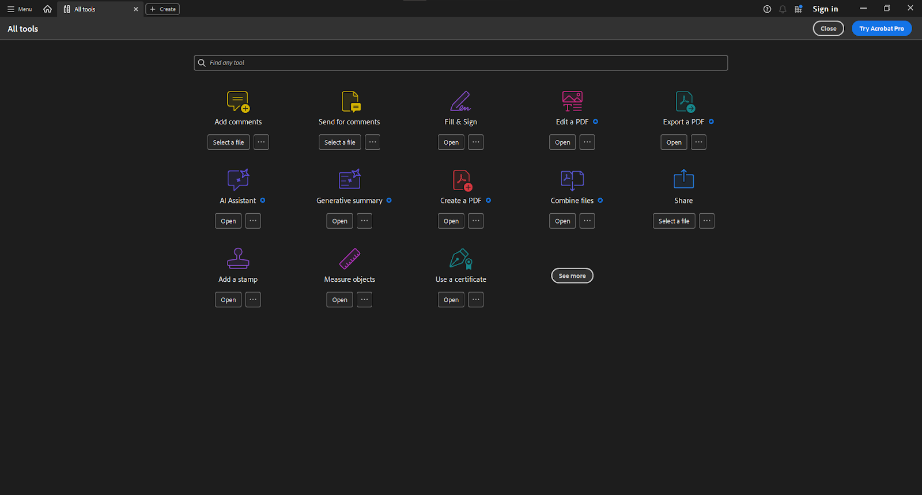Open more options for Send for comments

point(372,142)
